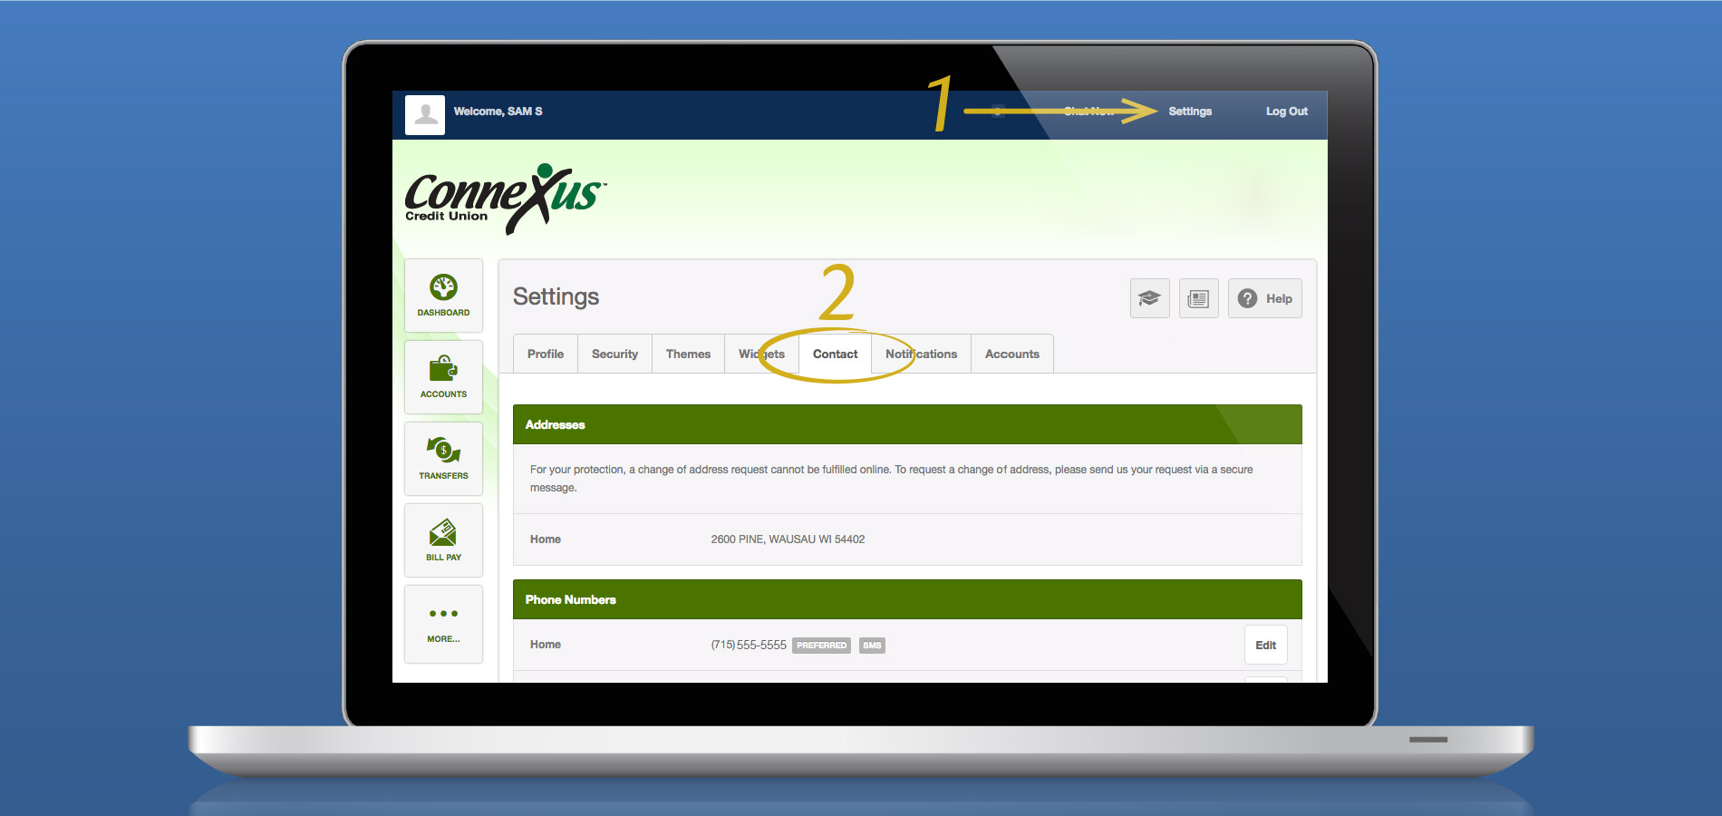Click the newsletter icon next to Help

1198,297
